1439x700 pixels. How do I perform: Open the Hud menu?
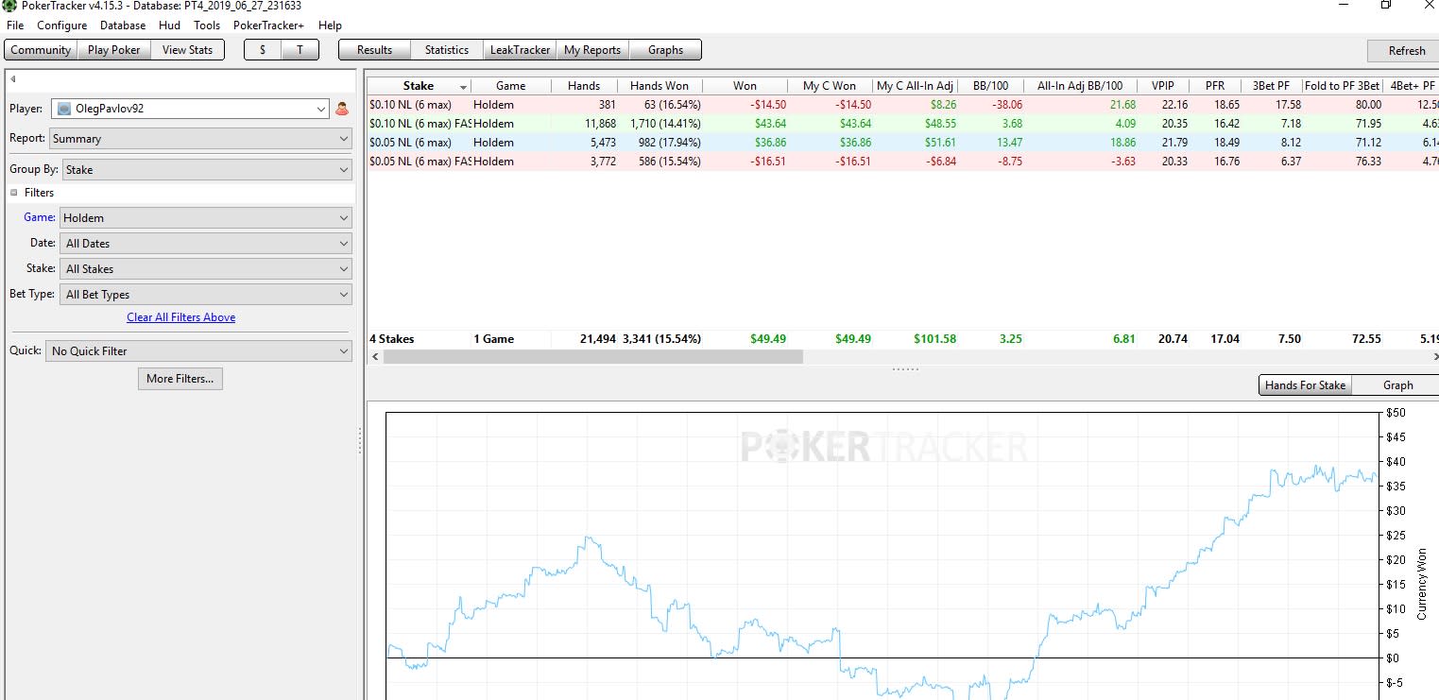click(169, 26)
